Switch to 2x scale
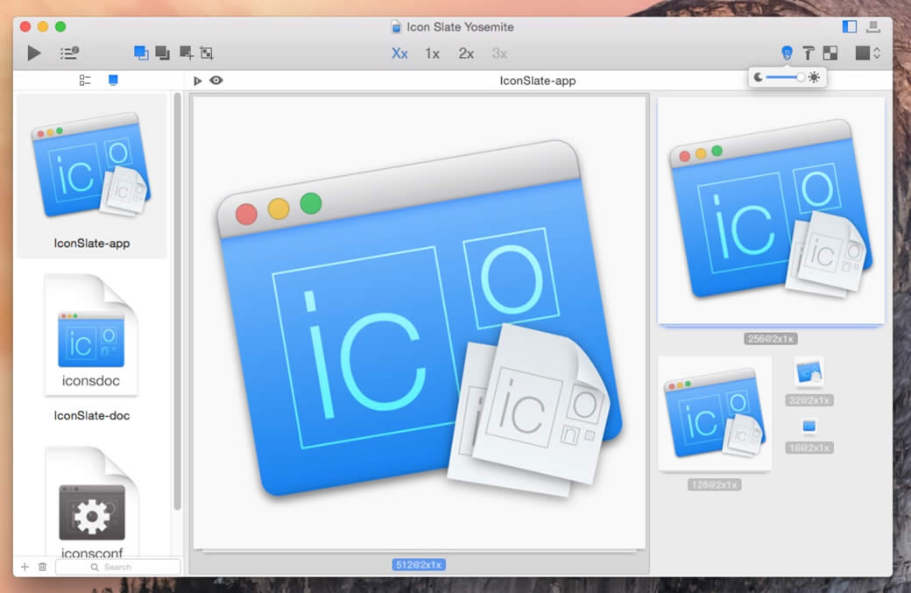 tap(465, 53)
